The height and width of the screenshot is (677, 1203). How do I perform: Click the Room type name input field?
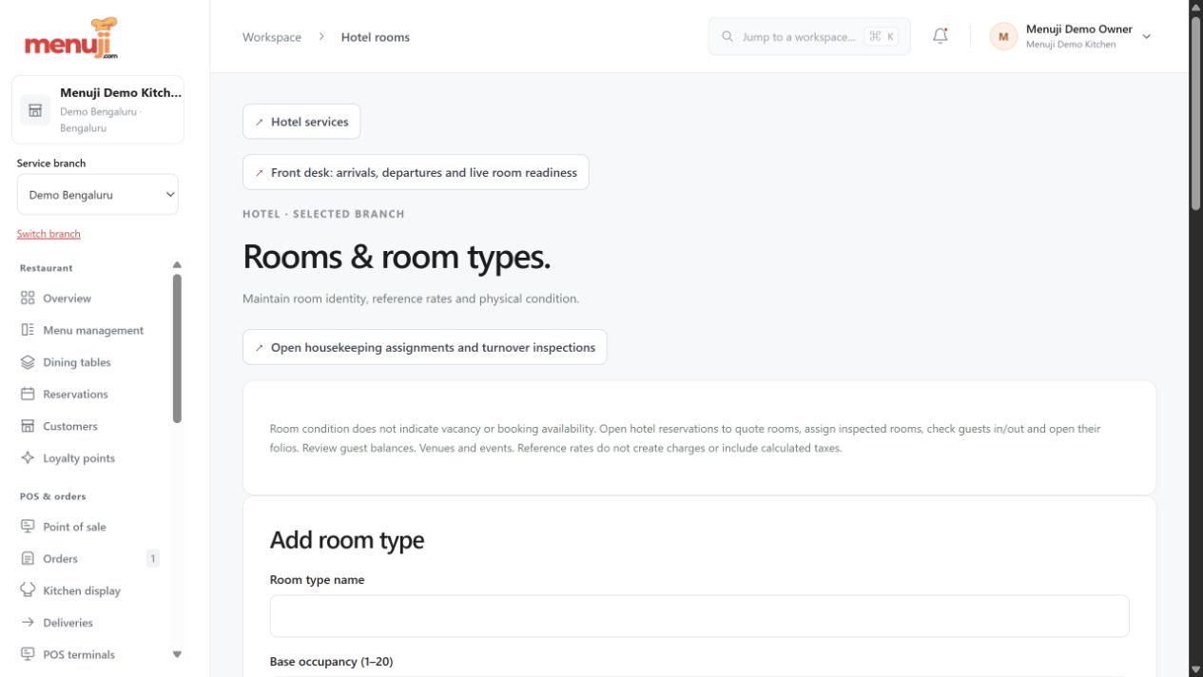699,616
